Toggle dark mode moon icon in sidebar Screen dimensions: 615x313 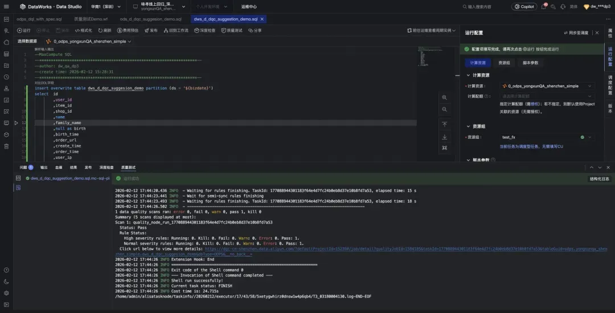point(6,281)
